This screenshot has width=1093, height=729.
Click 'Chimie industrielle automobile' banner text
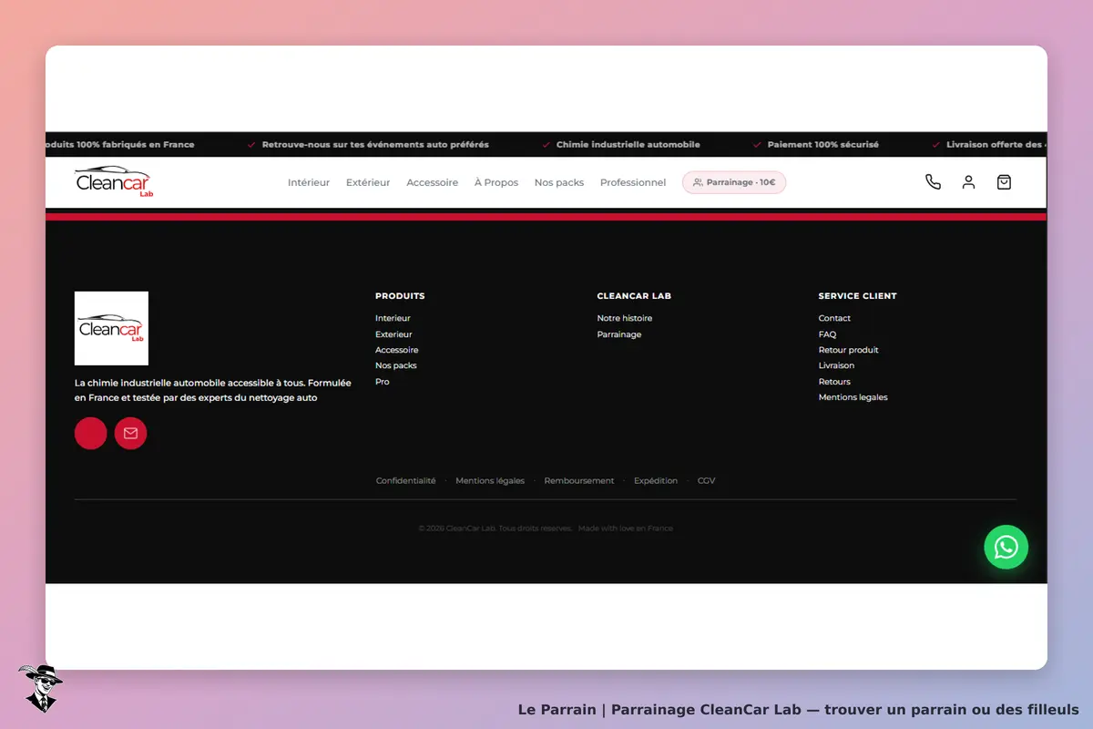point(628,145)
